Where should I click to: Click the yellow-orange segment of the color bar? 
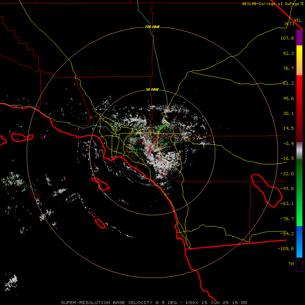click(299, 60)
